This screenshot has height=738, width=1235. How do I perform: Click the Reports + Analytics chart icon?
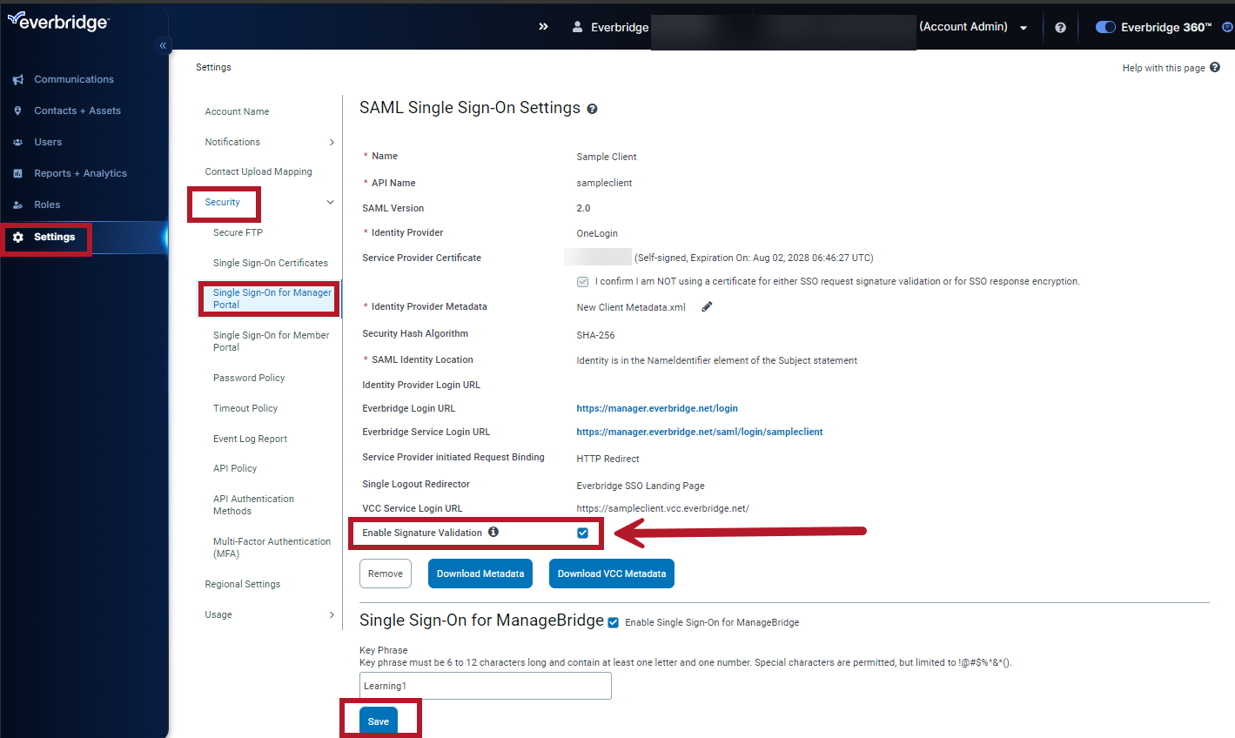point(17,173)
